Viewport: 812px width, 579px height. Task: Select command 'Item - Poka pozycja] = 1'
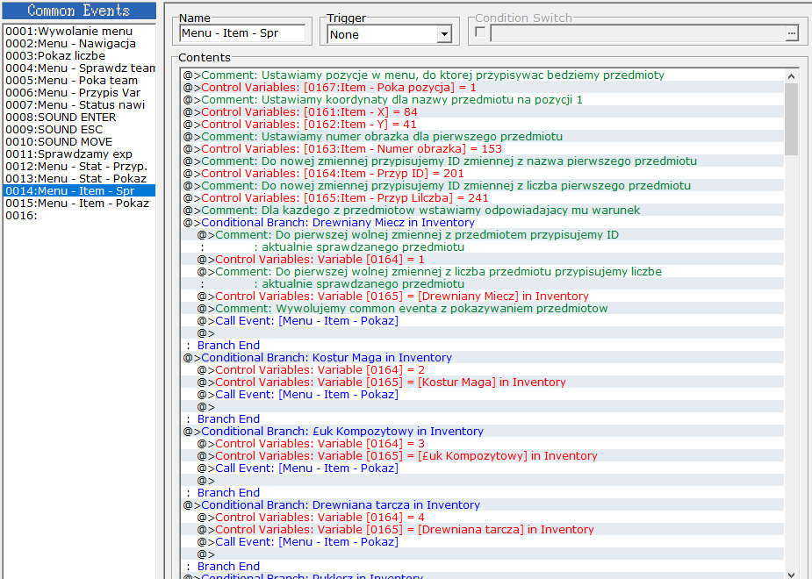[x=483, y=88]
